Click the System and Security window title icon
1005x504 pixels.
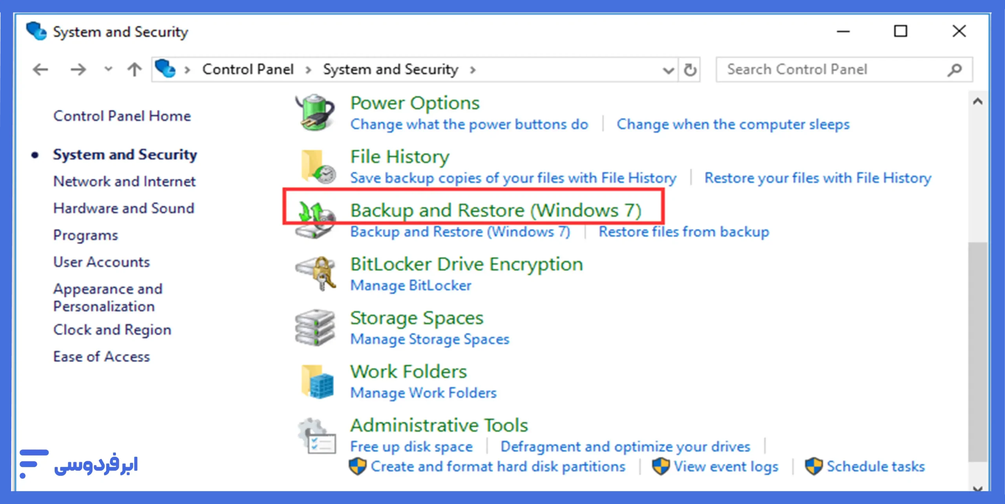(36, 31)
